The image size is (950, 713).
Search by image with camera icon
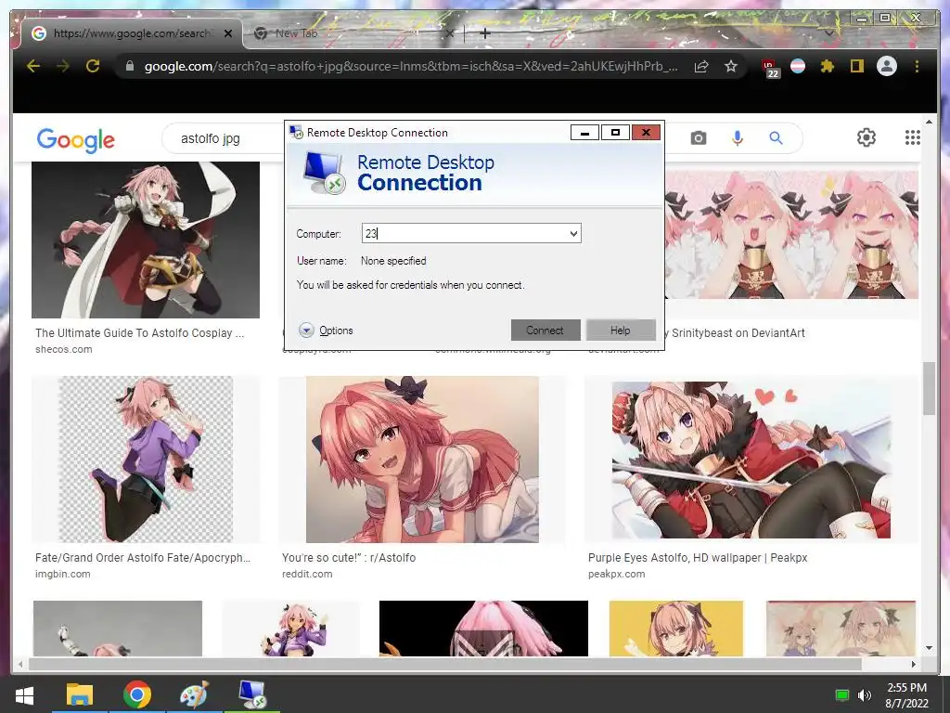[698, 138]
